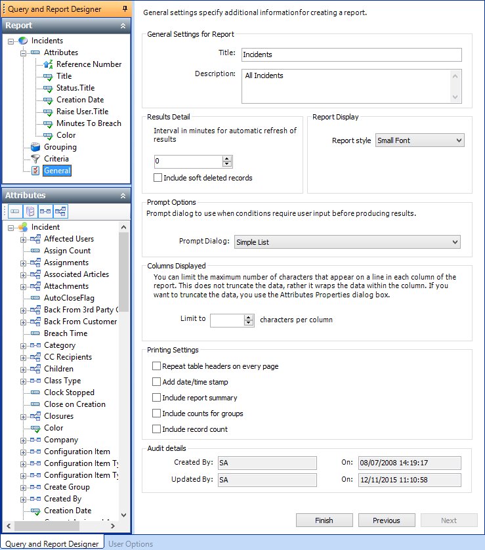Collapse the Incidents root node
485x550 pixels.
11,41
